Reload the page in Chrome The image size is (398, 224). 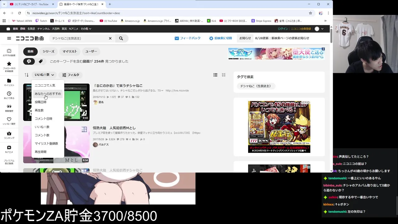19,13
